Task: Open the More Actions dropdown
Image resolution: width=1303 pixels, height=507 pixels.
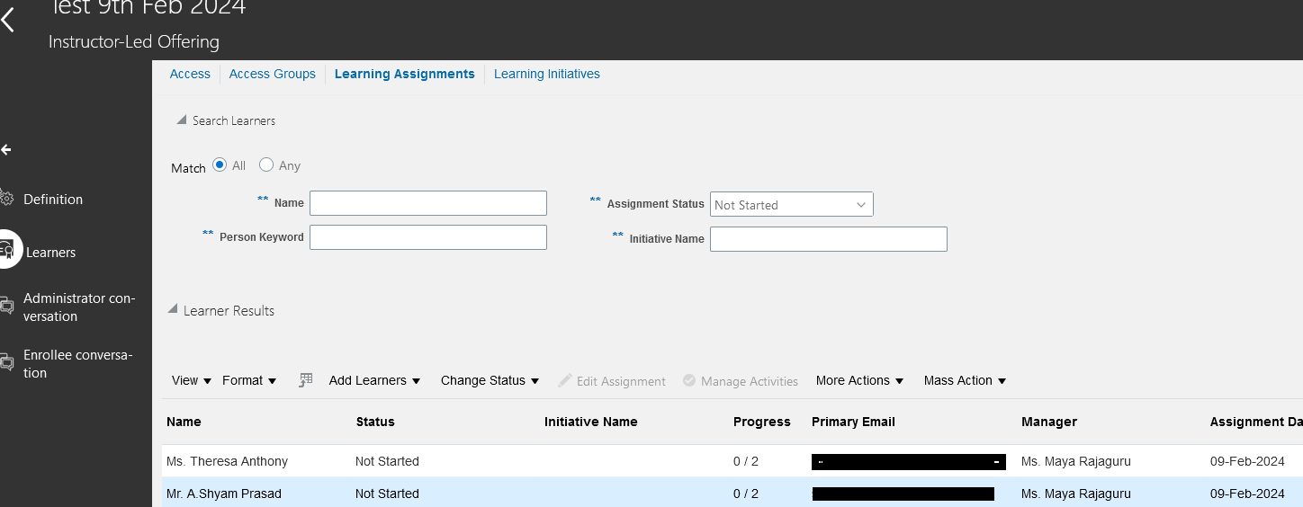Action: coord(859,380)
